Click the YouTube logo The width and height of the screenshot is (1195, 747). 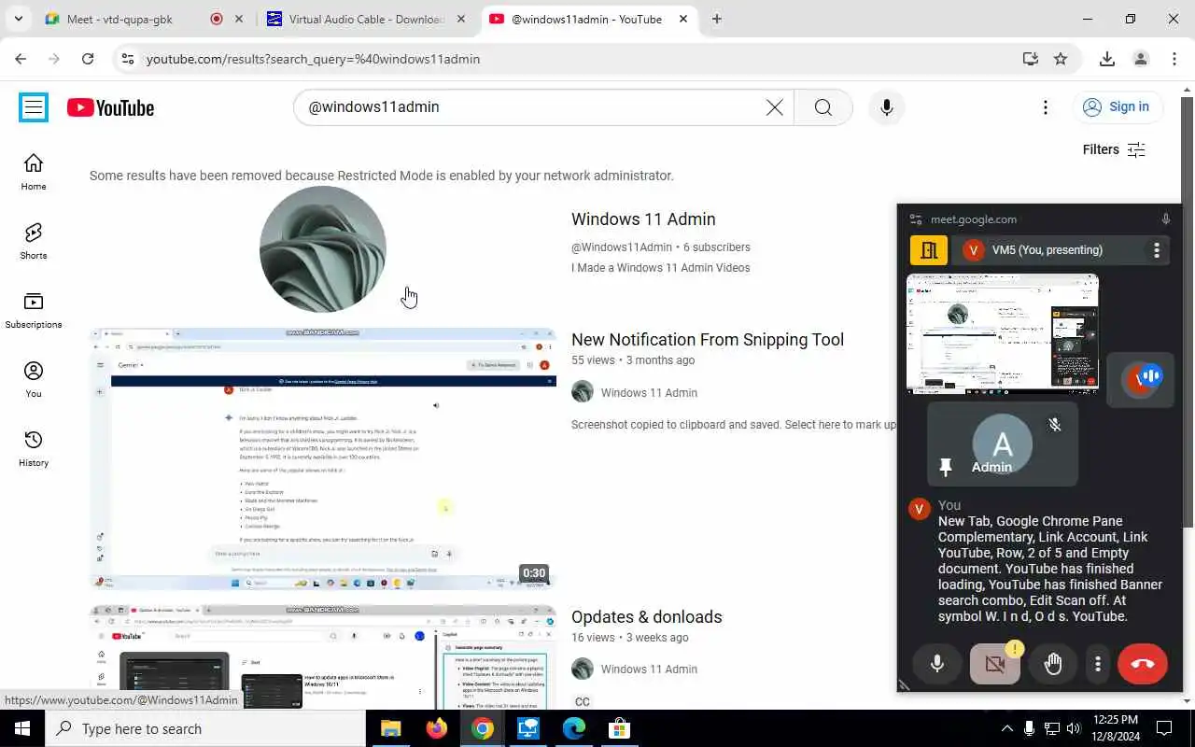pyautogui.click(x=110, y=108)
